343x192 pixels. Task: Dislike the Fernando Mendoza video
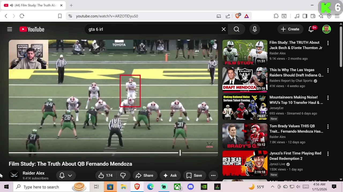123,175
